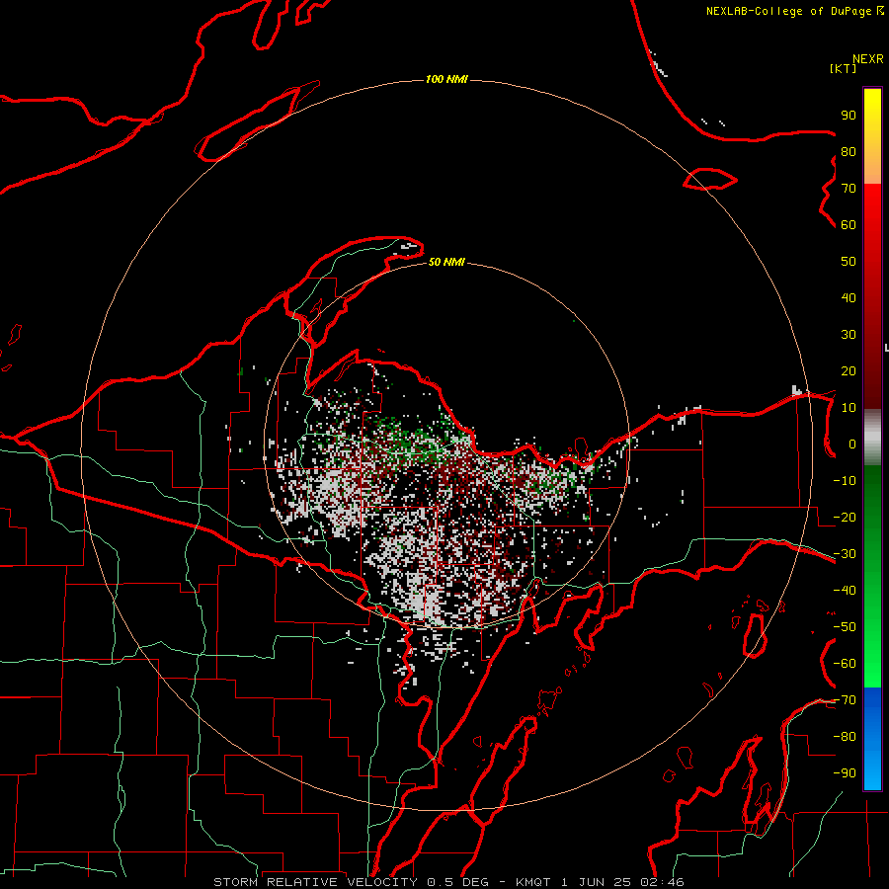Click the 50 NMI range ring label

point(446,262)
